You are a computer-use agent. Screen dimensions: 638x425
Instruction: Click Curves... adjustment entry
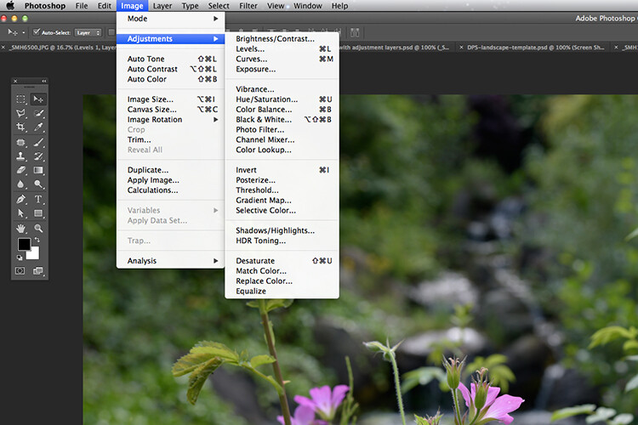click(x=251, y=59)
